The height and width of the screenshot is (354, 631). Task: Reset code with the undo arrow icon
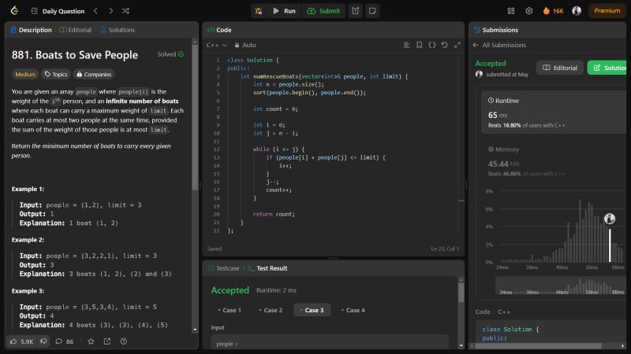[x=444, y=45]
